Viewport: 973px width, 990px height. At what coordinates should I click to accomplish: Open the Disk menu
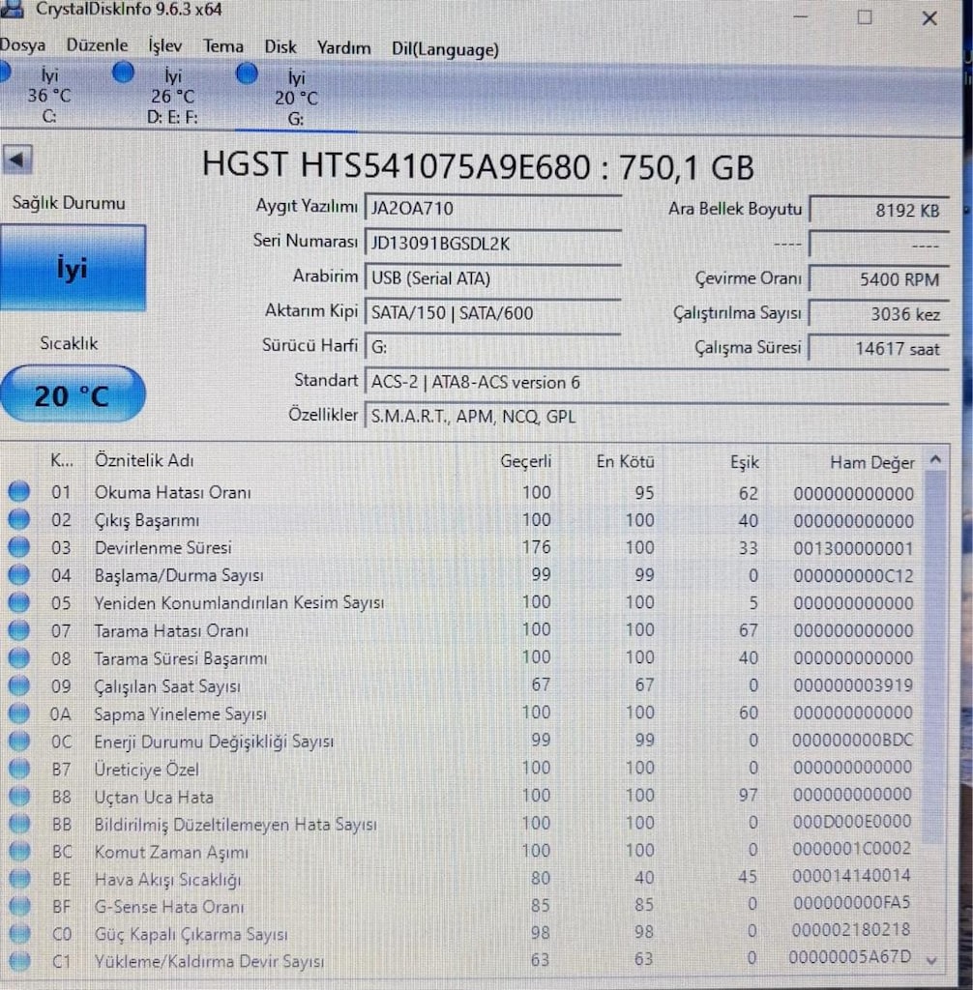coord(280,47)
